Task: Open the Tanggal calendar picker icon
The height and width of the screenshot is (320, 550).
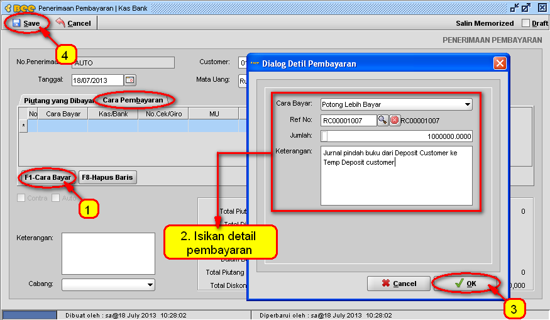Action: (x=129, y=80)
